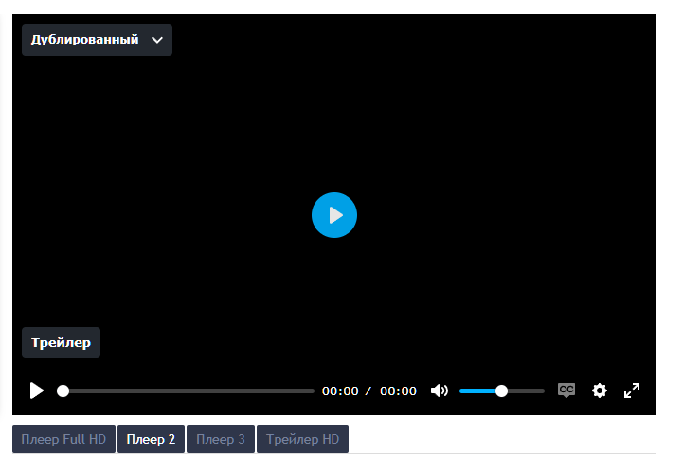The height and width of the screenshot is (455, 683).
Task: Select the Плеер 2 tab
Action: tap(151, 439)
